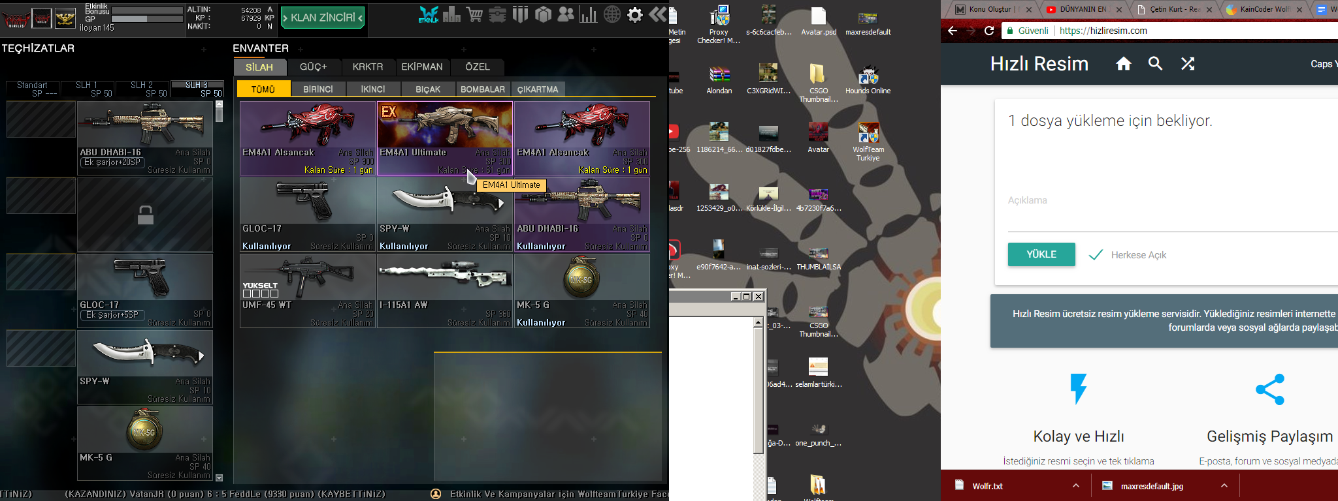Select the ÇIKARTMA filter tab
This screenshot has height=501, width=1338.
click(538, 89)
